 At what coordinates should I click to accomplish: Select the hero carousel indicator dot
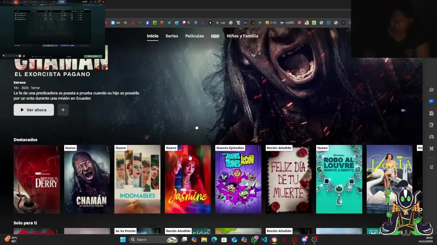(x=197, y=128)
